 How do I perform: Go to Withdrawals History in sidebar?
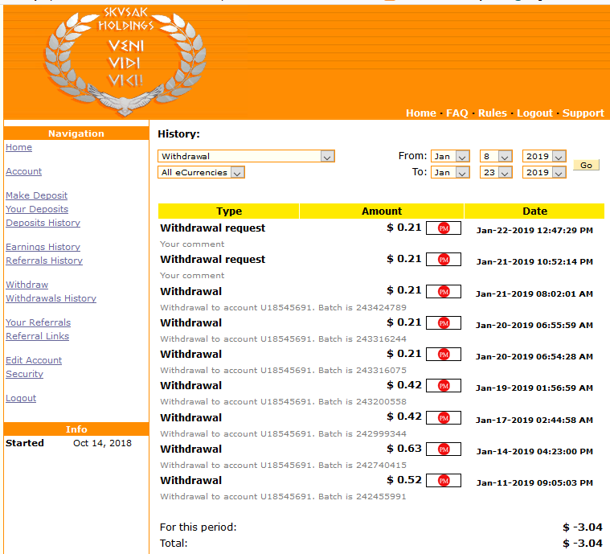[x=51, y=298]
